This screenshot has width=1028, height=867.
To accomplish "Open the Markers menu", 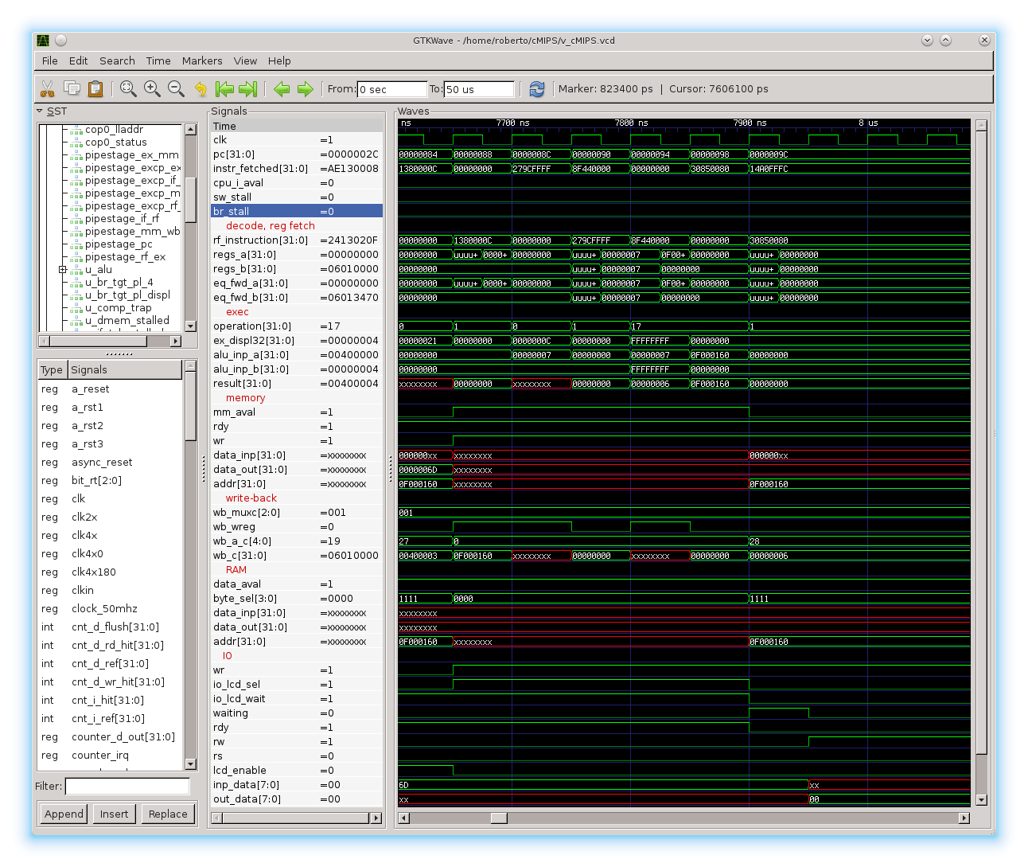I will pyautogui.click(x=202, y=61).
